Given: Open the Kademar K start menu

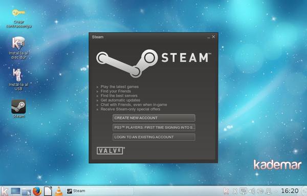Looking at the screenshot, I should (5, 191).
